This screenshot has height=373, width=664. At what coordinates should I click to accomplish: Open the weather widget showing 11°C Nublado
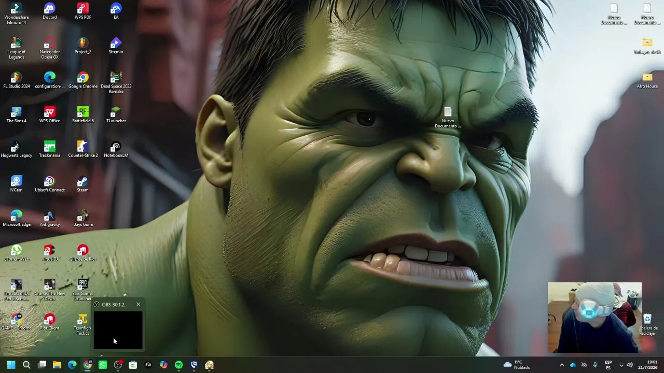click(x=517, y=365)
